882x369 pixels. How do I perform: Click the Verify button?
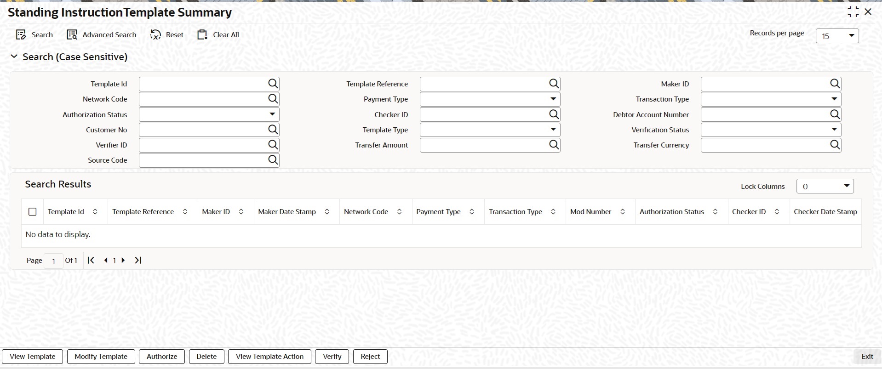pos(332,357)
